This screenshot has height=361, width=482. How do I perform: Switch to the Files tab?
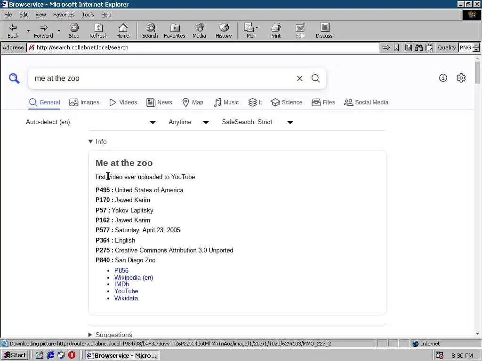coord(323,102)
